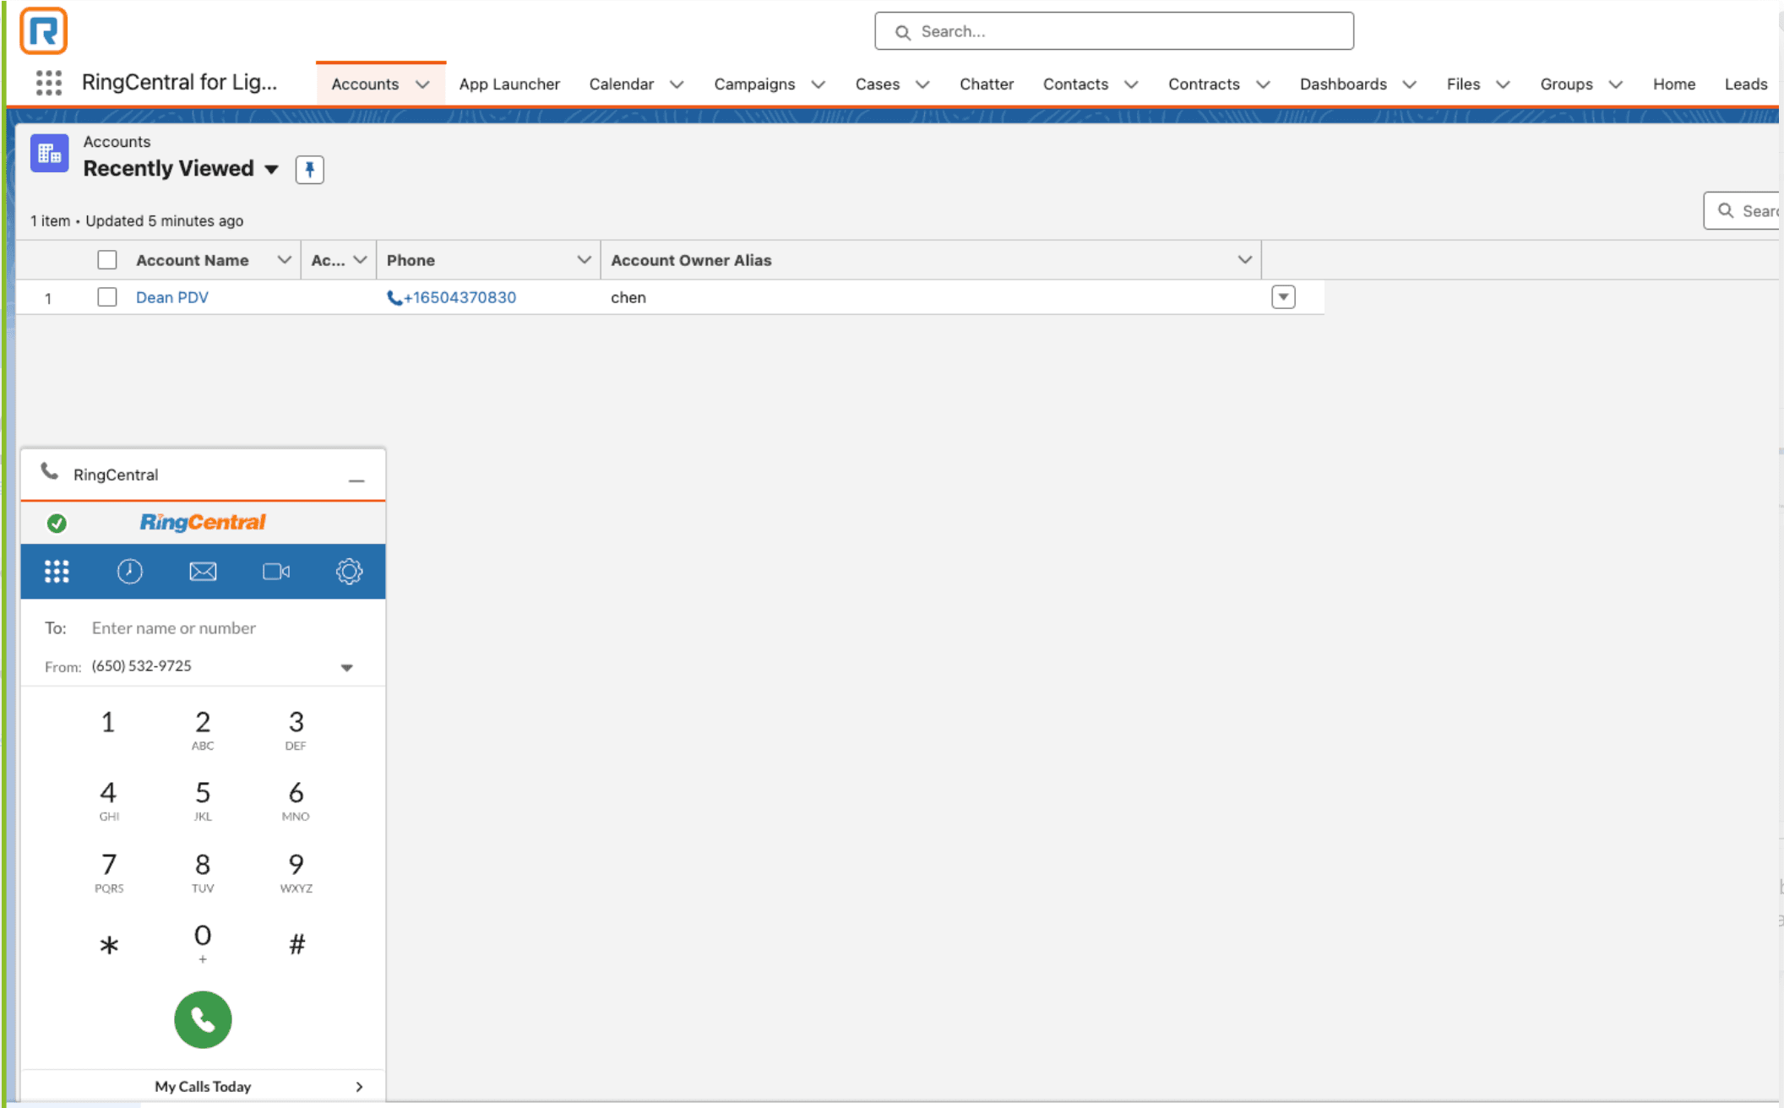
Task: Expand the Calendar tab chevron
Action: point(677,84)
